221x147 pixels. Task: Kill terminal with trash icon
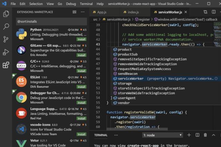point(205,135)
